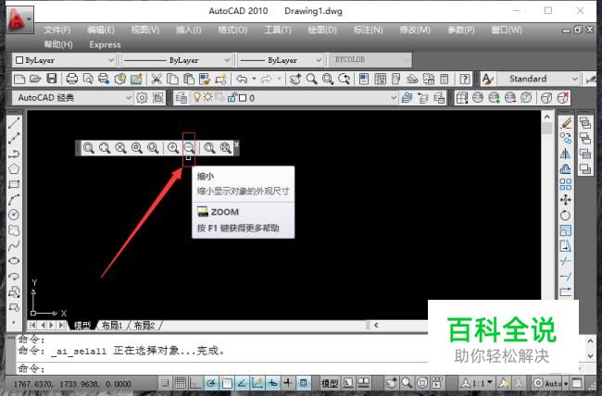This screenshot has width=602, height=396.
Task: Click Zoom In on the floating zoom toolbar
Action: tap(173, 148)
